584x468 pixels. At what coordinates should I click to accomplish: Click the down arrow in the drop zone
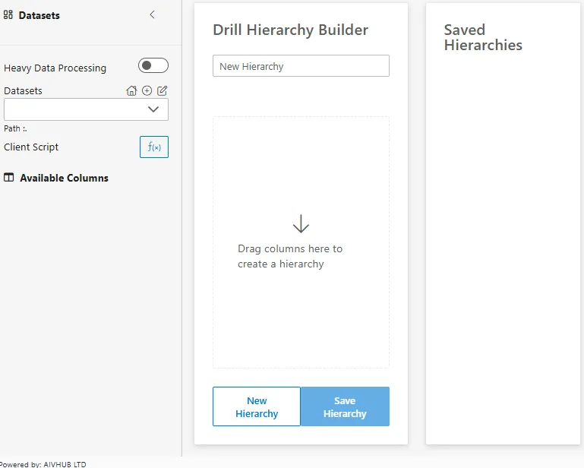301,223
